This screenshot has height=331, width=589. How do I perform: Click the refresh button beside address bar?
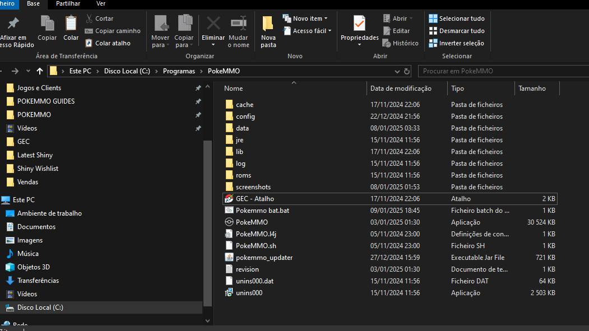click(x=406, y=71)
